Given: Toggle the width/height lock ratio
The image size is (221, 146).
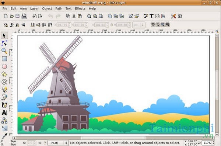Looking at the screenshot, I should [112, 25].
